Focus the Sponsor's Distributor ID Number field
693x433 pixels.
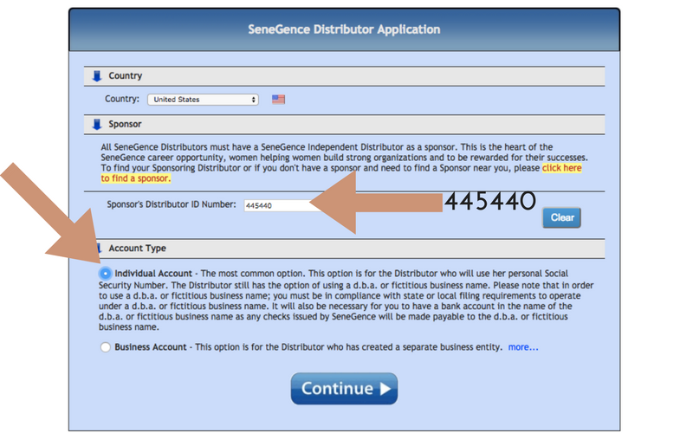[283, 205]
